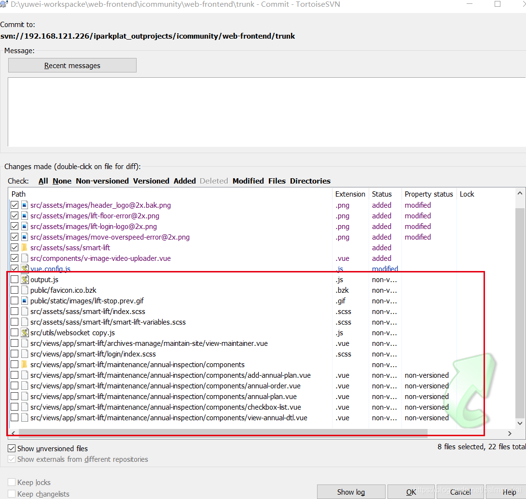Image resolution: width=526 pixels, height=499 pixels.
Task: Uncheck header_logo@2x.bak.png file checkbox
Action: [x=14, y=205]
